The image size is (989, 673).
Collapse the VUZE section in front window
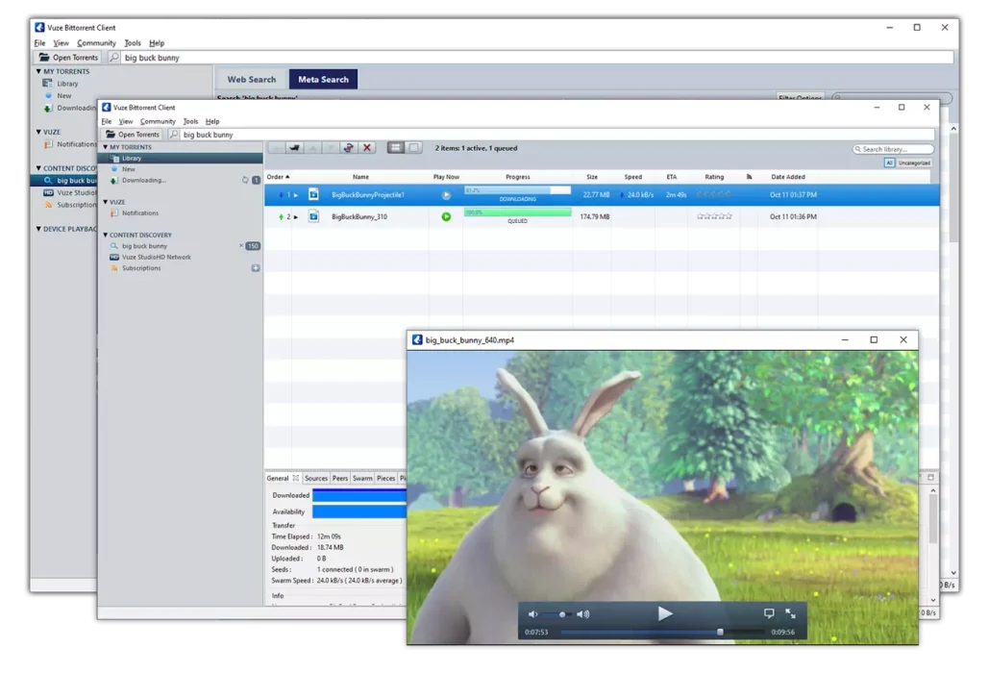106,202
